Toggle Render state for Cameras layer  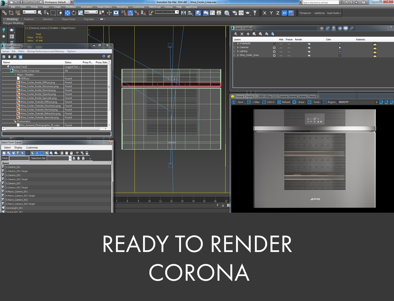click(309, 48)
